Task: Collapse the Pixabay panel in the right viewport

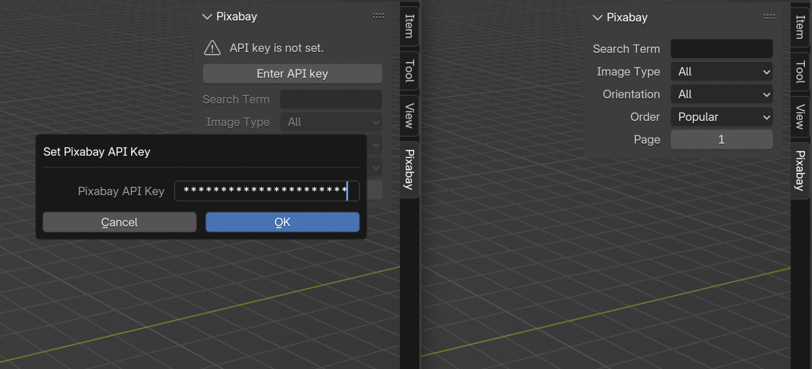Action: [597, 17]
